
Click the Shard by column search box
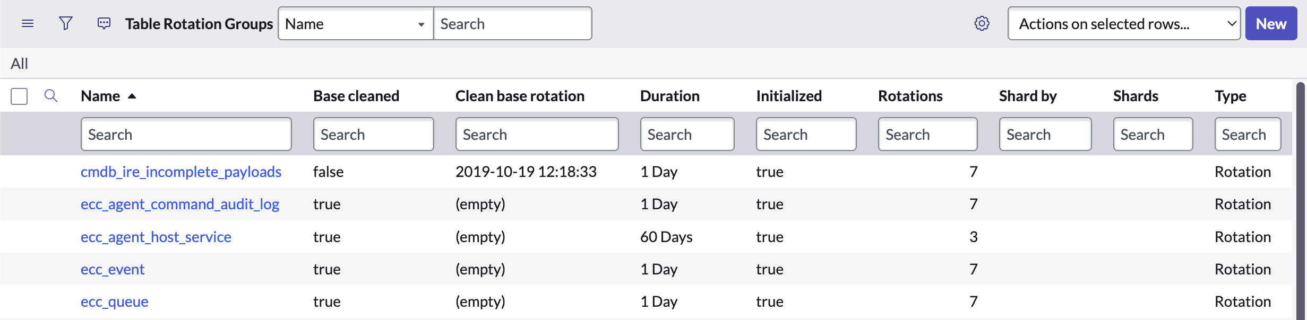(x=1045, y=134)
